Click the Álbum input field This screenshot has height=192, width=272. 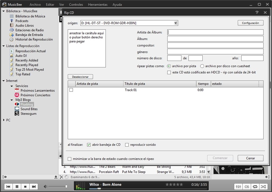[x=215, y=39]
